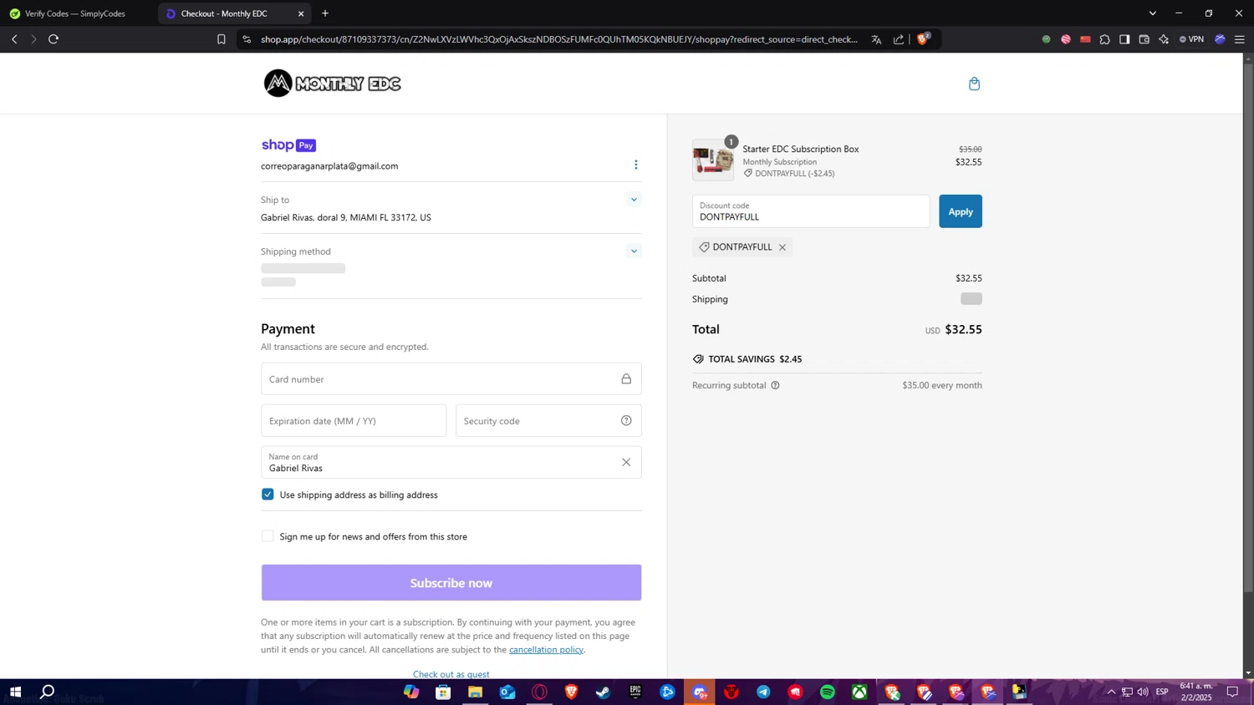
Task: Show hidden system tray icons
Action: pos(1111,692)
